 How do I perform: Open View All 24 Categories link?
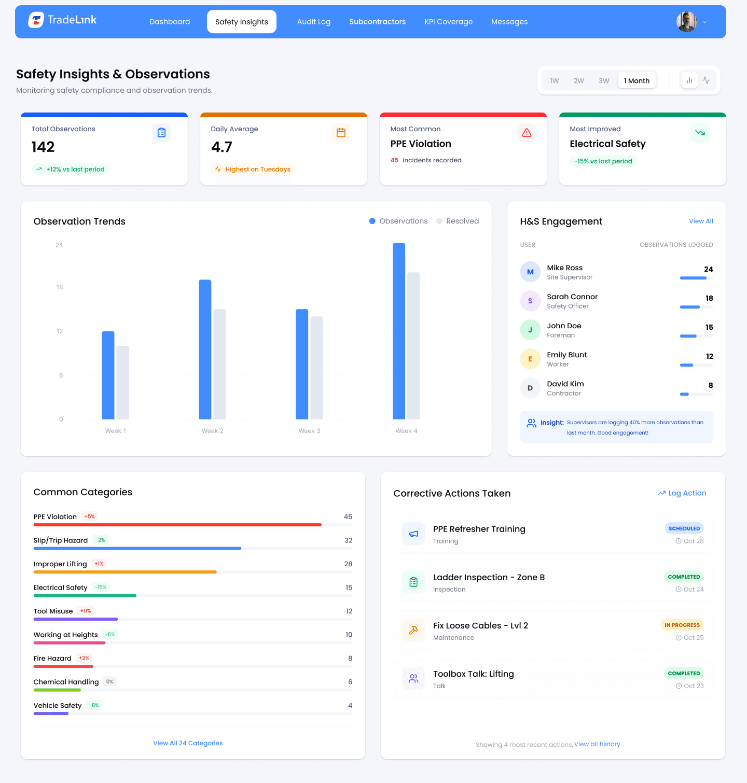[x=188, y=743]
